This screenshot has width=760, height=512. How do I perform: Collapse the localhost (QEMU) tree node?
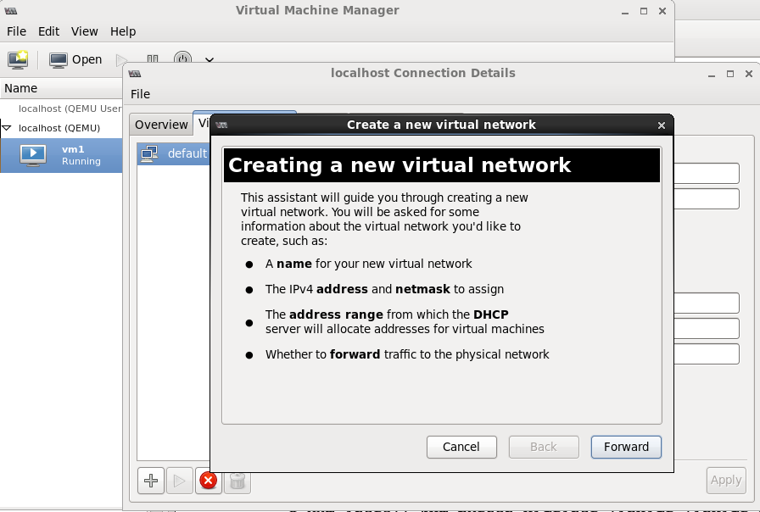click(x=7, y=128)
